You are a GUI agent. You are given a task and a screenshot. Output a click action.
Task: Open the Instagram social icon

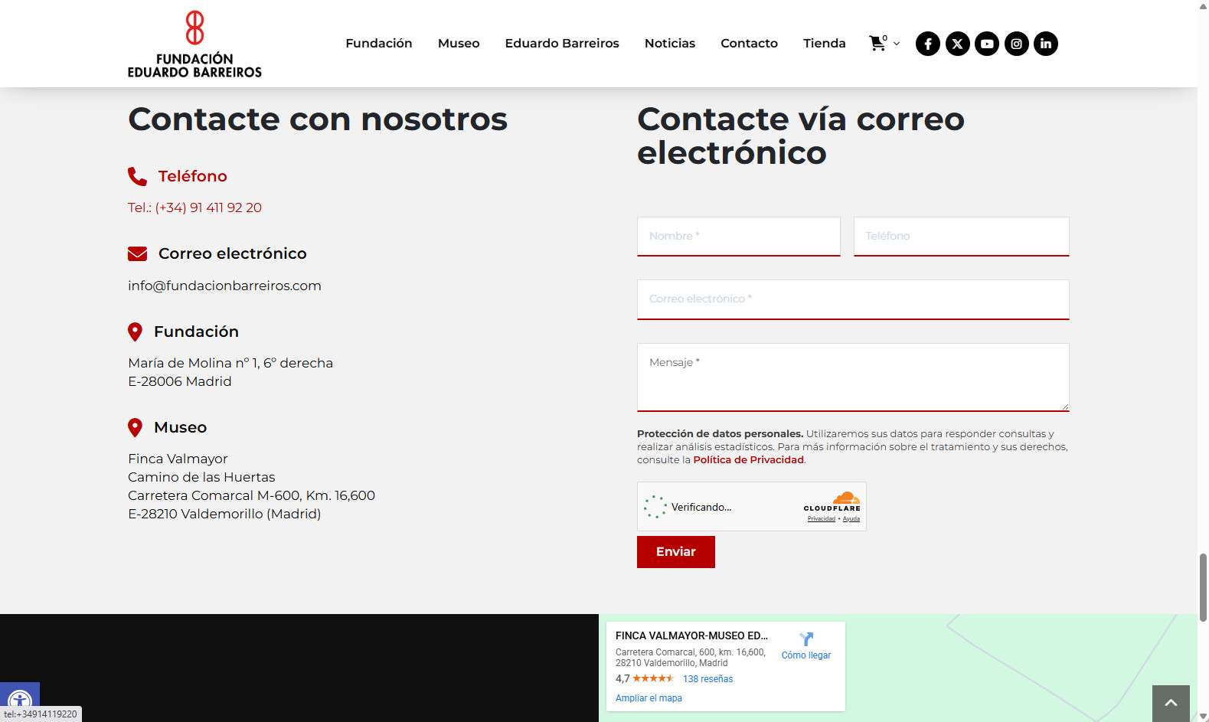point(1016,44)
